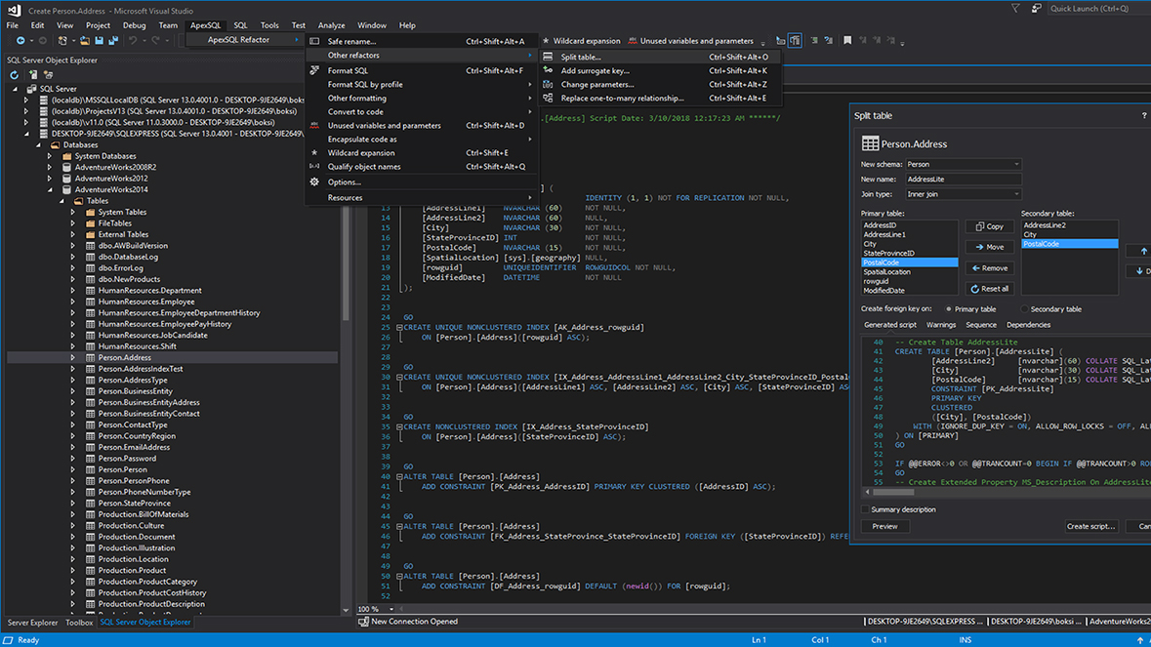The height and width of the screenshot is (647, 1151).
Task: Click the Format SQL icon in ApexSQL menu
Action: 314,69
